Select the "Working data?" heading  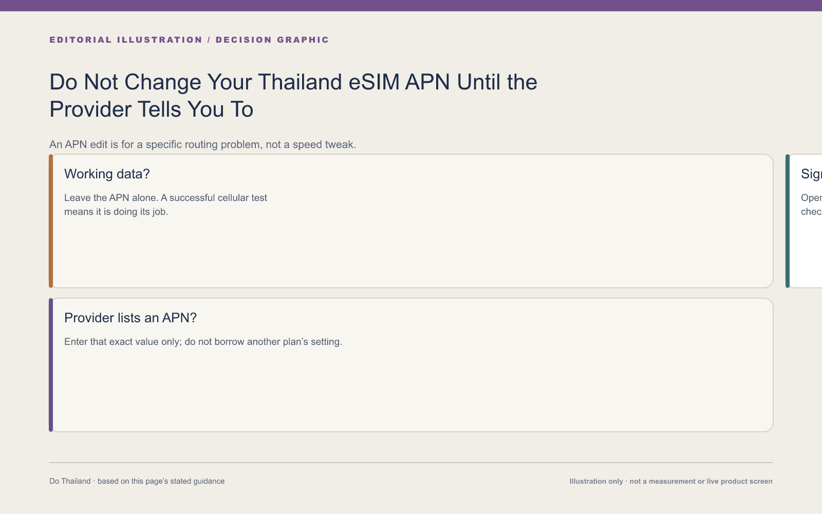[x=107, y=174]
